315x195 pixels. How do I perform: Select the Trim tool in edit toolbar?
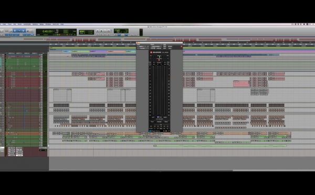click(x=15, y=31)
